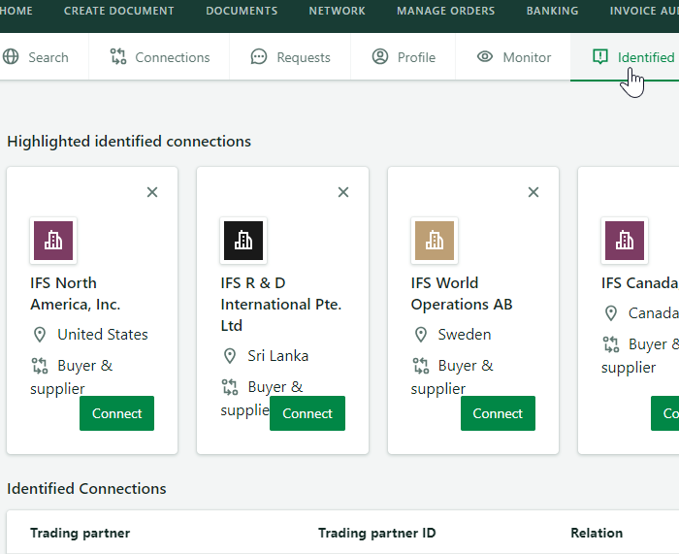Switch to the Connections tab
Screen dimensions: 679x554
coord(159,57)
